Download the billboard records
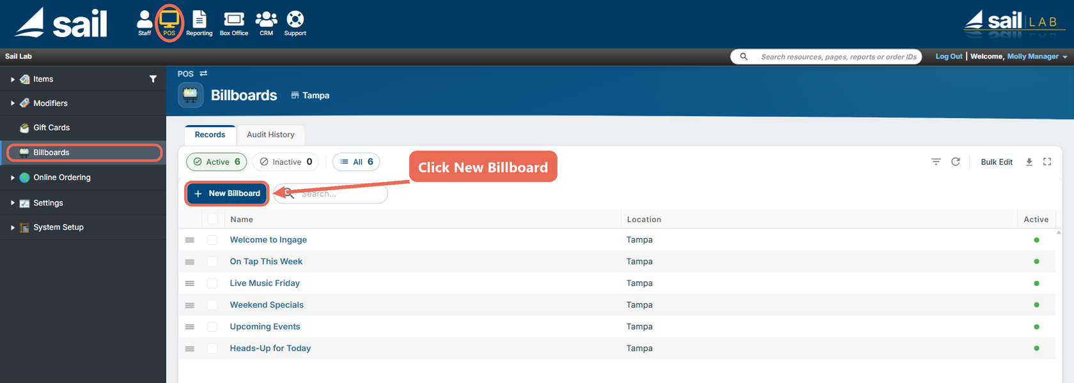The width and height of the screenshot is (1074, 383). click(1029, 162)
